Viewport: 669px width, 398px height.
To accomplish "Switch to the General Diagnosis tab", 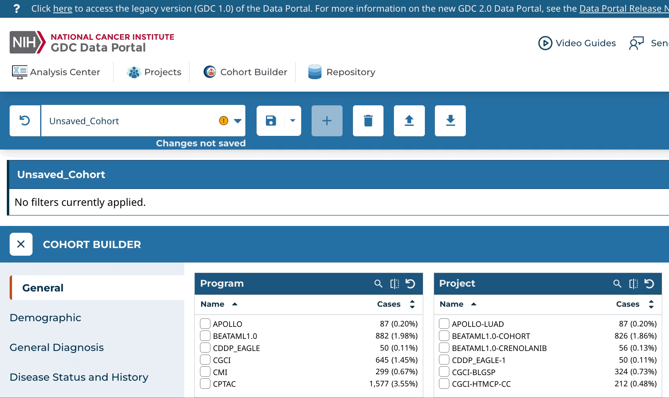I will click(57, 347).
